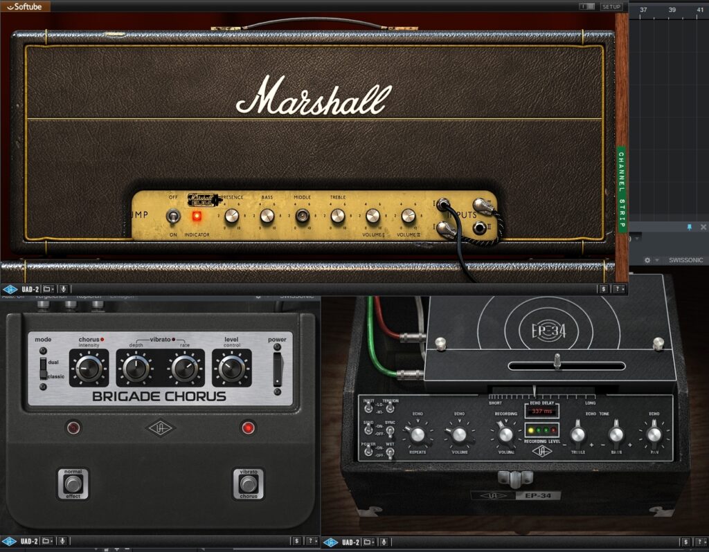
Task: Toggle the EP-34 SEND on/off switch
Action: pyautogui.click(x=368, y=430)
